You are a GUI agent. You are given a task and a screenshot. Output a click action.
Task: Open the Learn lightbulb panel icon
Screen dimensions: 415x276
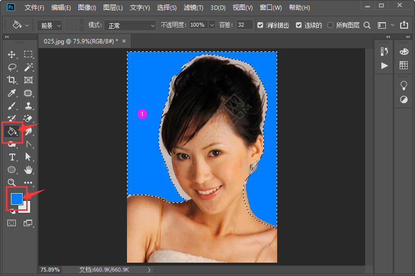click(404, 85)
